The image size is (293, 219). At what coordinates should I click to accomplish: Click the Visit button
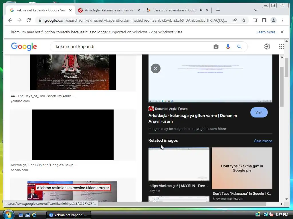pyautogui.click(x=259, y=112)
